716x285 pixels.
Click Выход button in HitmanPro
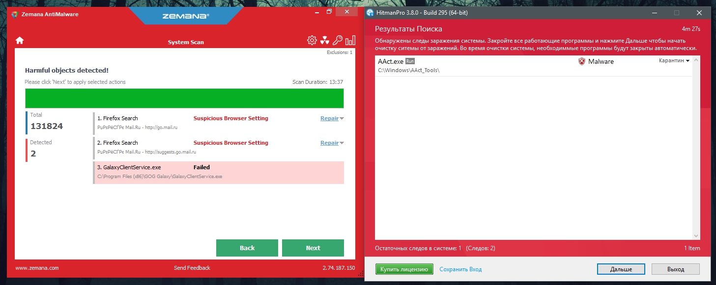(675, 269)
